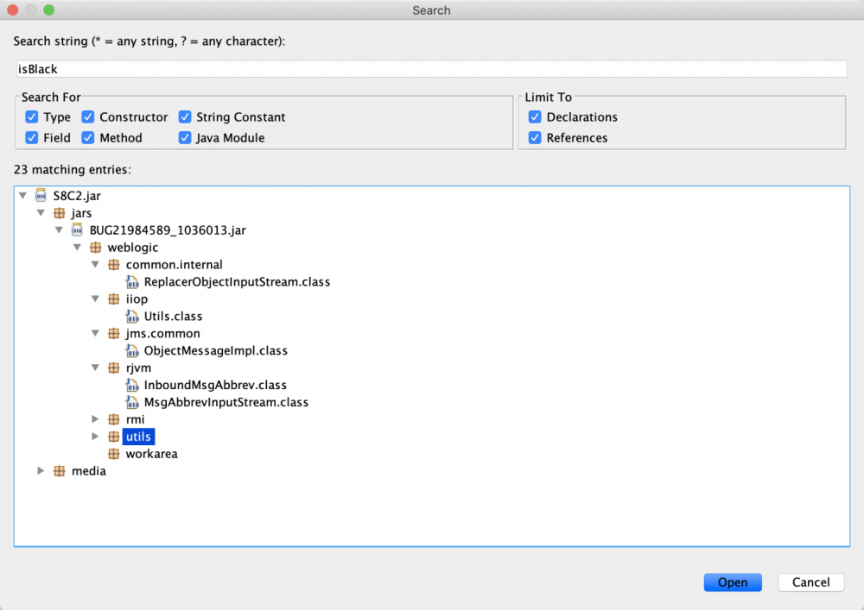Viewport: 864px width, 610px height.
Task: Expand the media package
Action: [x=41, y=471]
